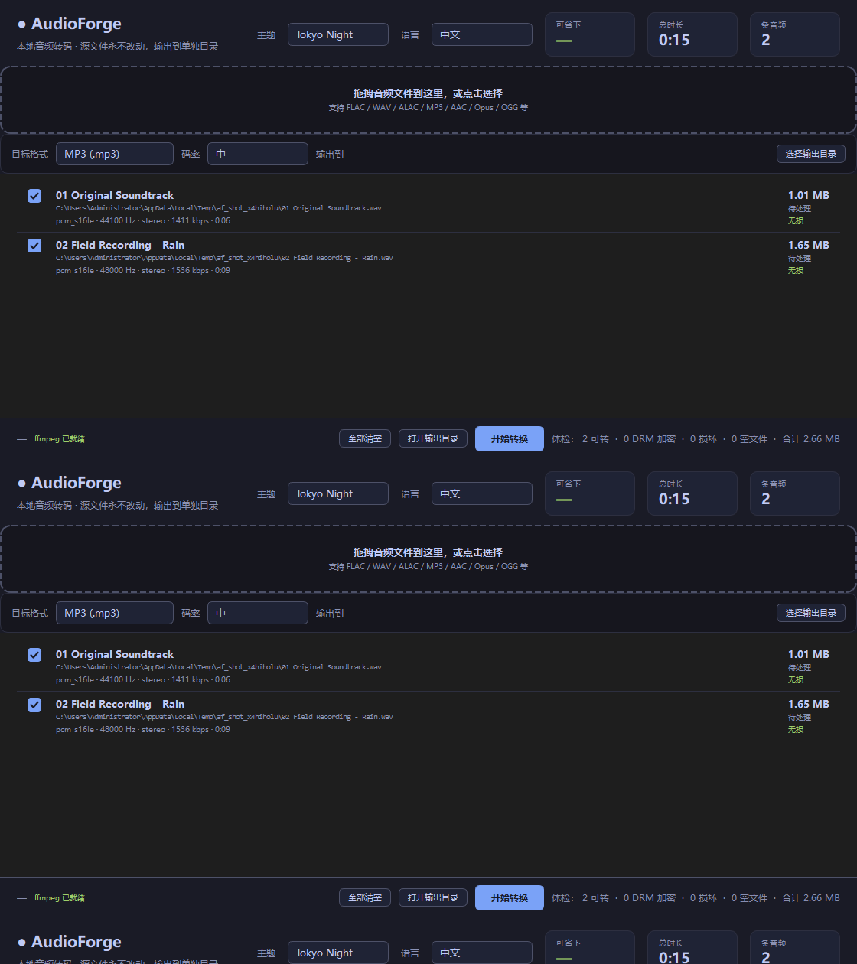This screenshot has height=964, width=857.
Task: Open the 中文 language dropdown in the second AudioForge view
Action: (x=481, y=493)
